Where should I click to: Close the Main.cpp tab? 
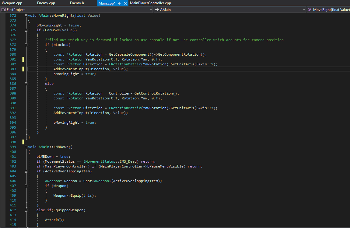(125, 3)
